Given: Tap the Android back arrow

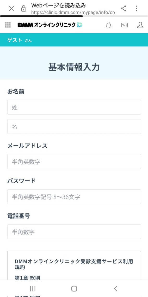Looking at the screenshot, I should 116,288.
